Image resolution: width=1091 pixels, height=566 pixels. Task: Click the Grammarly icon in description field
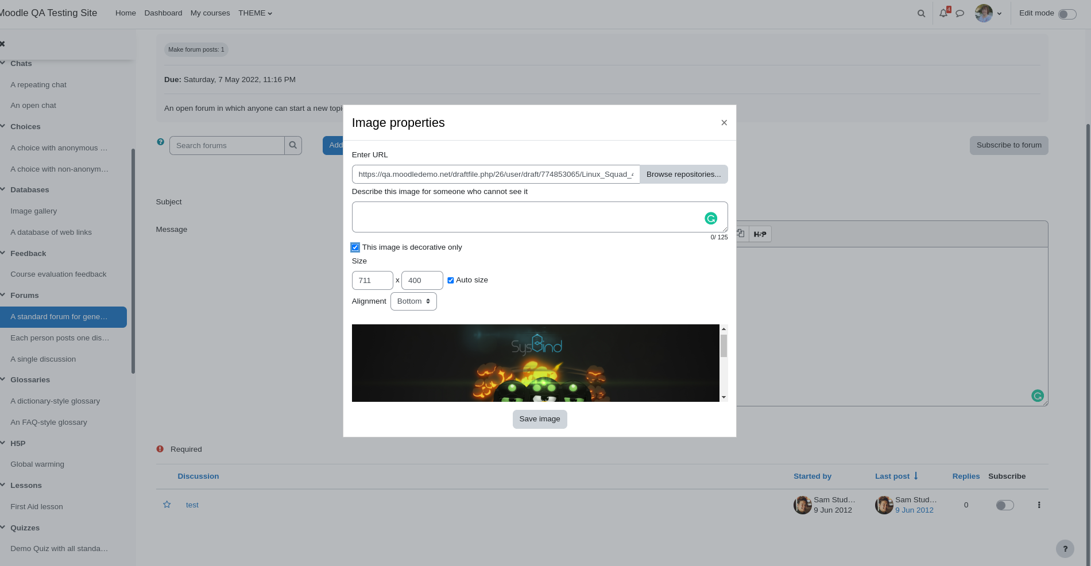711,218
